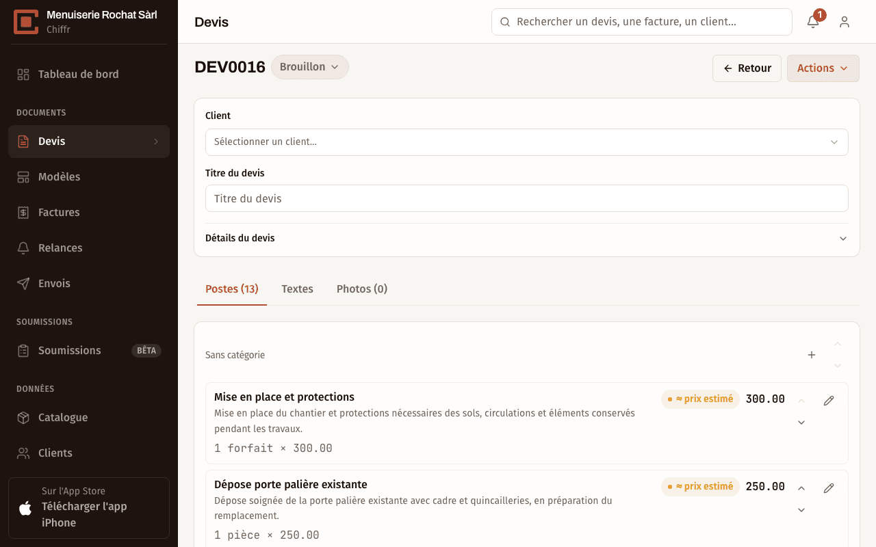Click the plus icon in Sans catégorie
Image resolution: width=876 pixels, height=547 pixels.
(812, 355)
